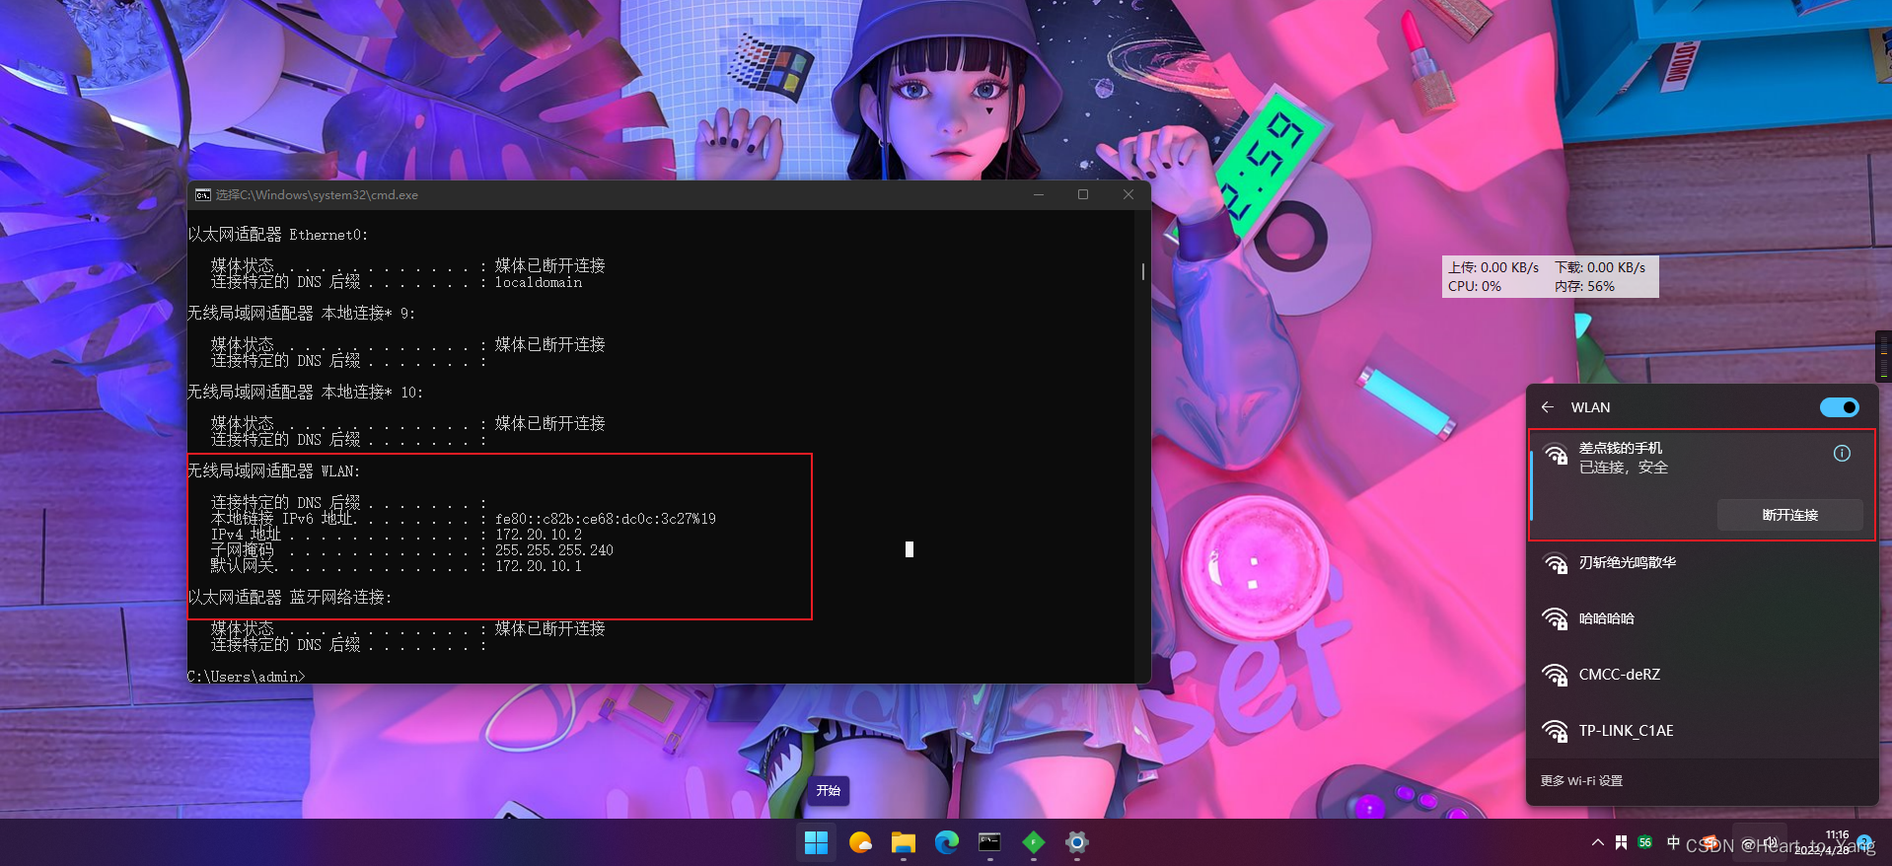Screen dimensions: 1892x866
Task: Click Wi-Fi icon beside 哈哈哈哈
Action: [1556, 619]
